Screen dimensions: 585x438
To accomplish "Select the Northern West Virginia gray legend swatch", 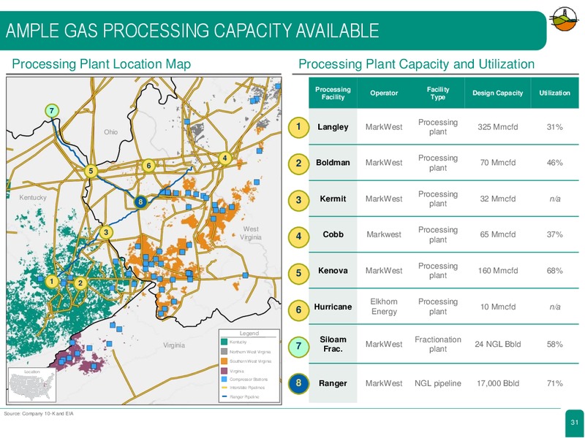I will pyautogui.click(x=224, y=351).
